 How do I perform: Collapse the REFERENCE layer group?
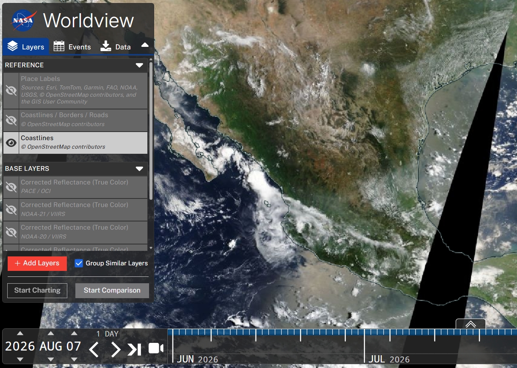pos(139,65)
